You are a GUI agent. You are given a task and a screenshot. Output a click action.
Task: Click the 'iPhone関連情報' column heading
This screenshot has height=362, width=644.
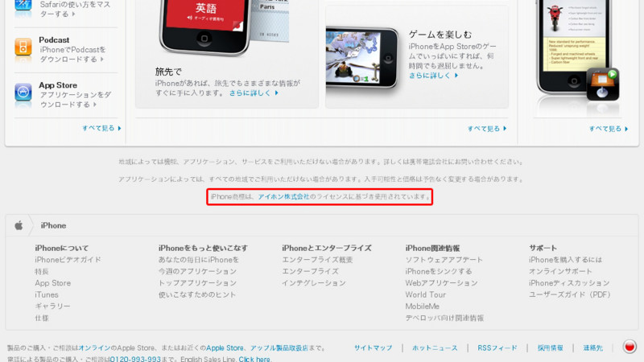point(432,249)
